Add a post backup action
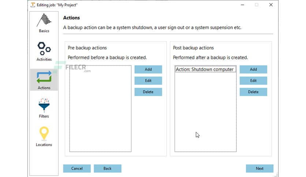 tap(253, 69)
